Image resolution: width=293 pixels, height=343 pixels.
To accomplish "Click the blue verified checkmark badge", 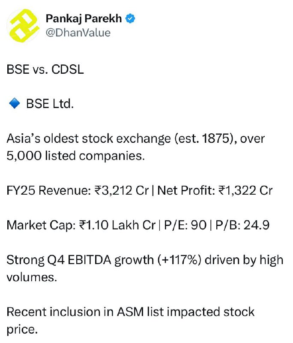I will click(x=130, y=18).
